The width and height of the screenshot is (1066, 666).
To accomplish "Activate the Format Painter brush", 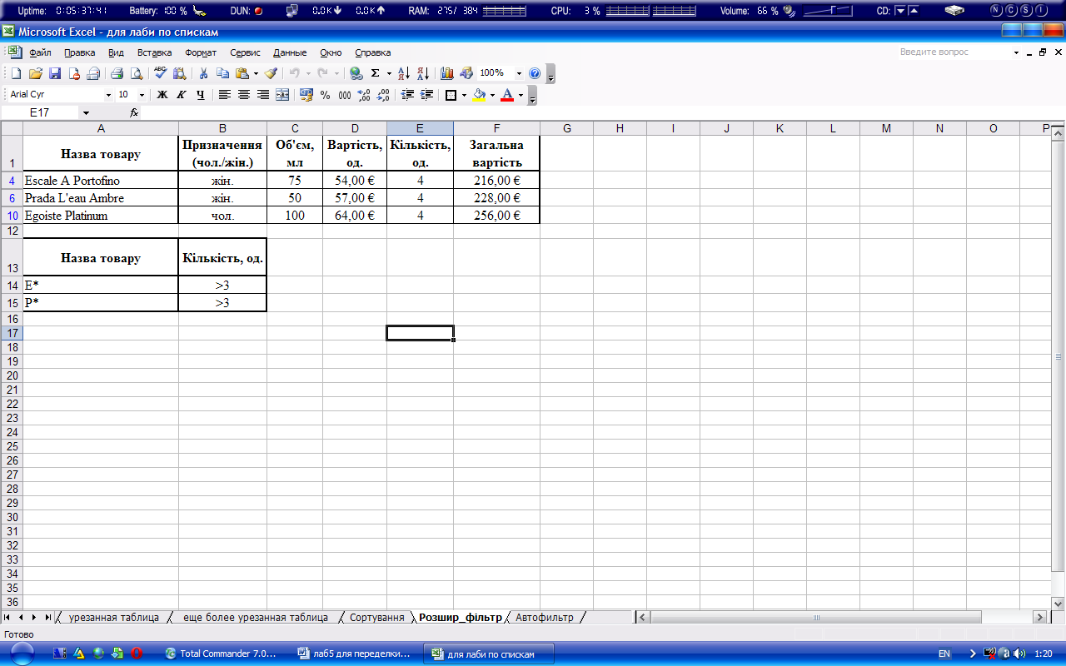I will point(271,73).
